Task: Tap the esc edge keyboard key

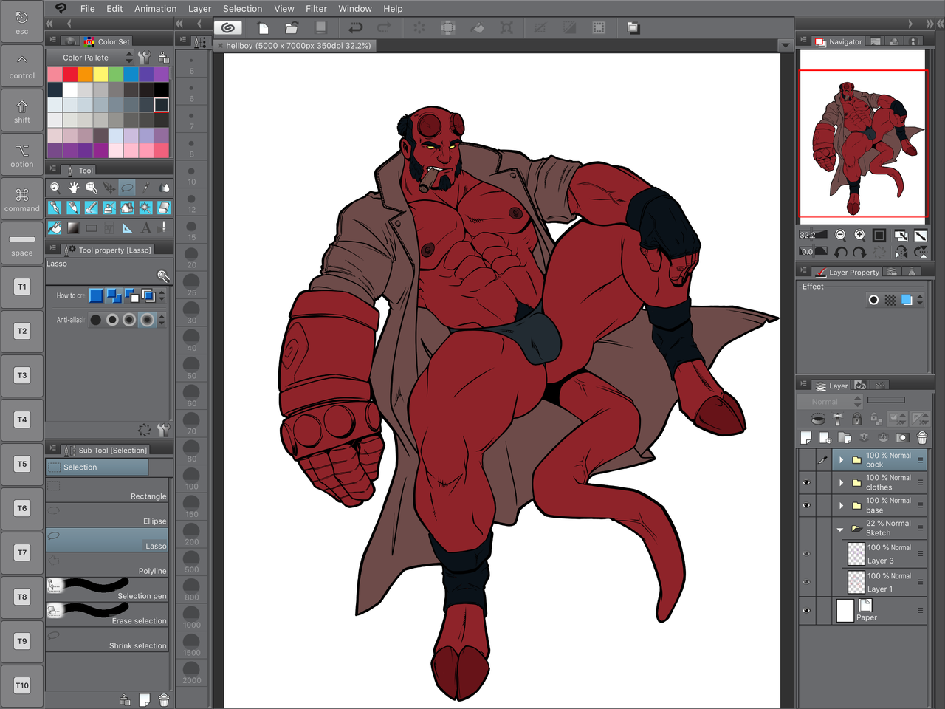Action: 22,22
